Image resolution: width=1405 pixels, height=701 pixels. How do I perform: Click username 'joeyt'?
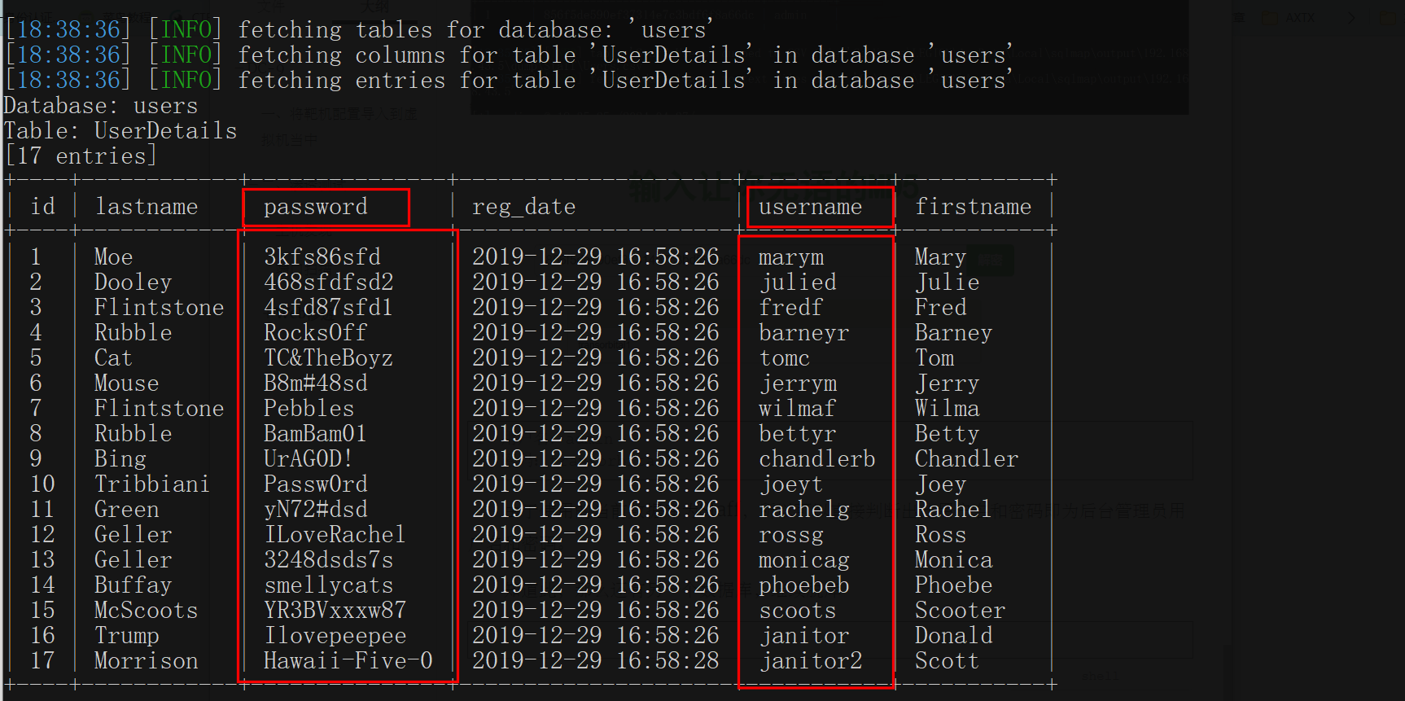[x=791, y=484]
